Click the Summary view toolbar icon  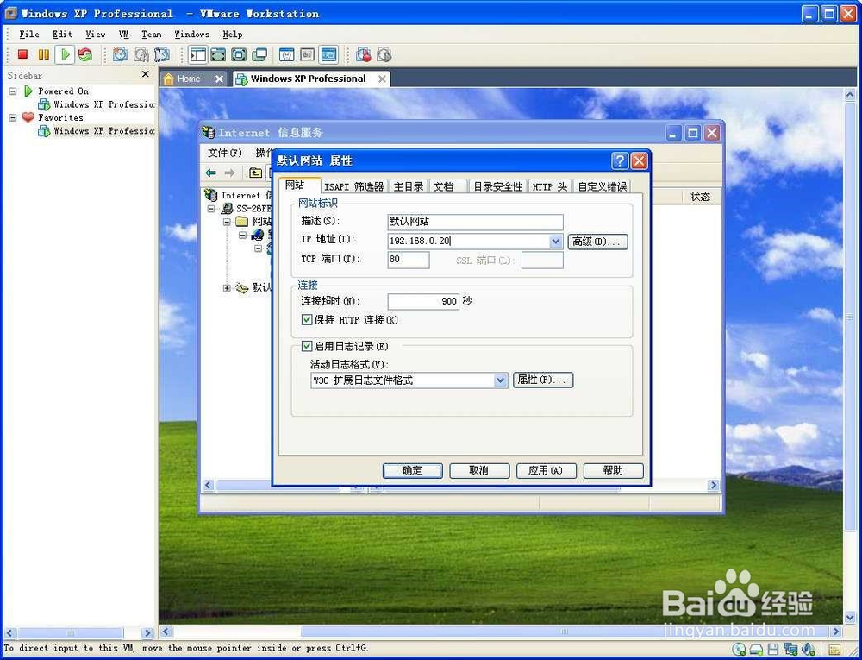pyautogui.click(x=286, y=54)
